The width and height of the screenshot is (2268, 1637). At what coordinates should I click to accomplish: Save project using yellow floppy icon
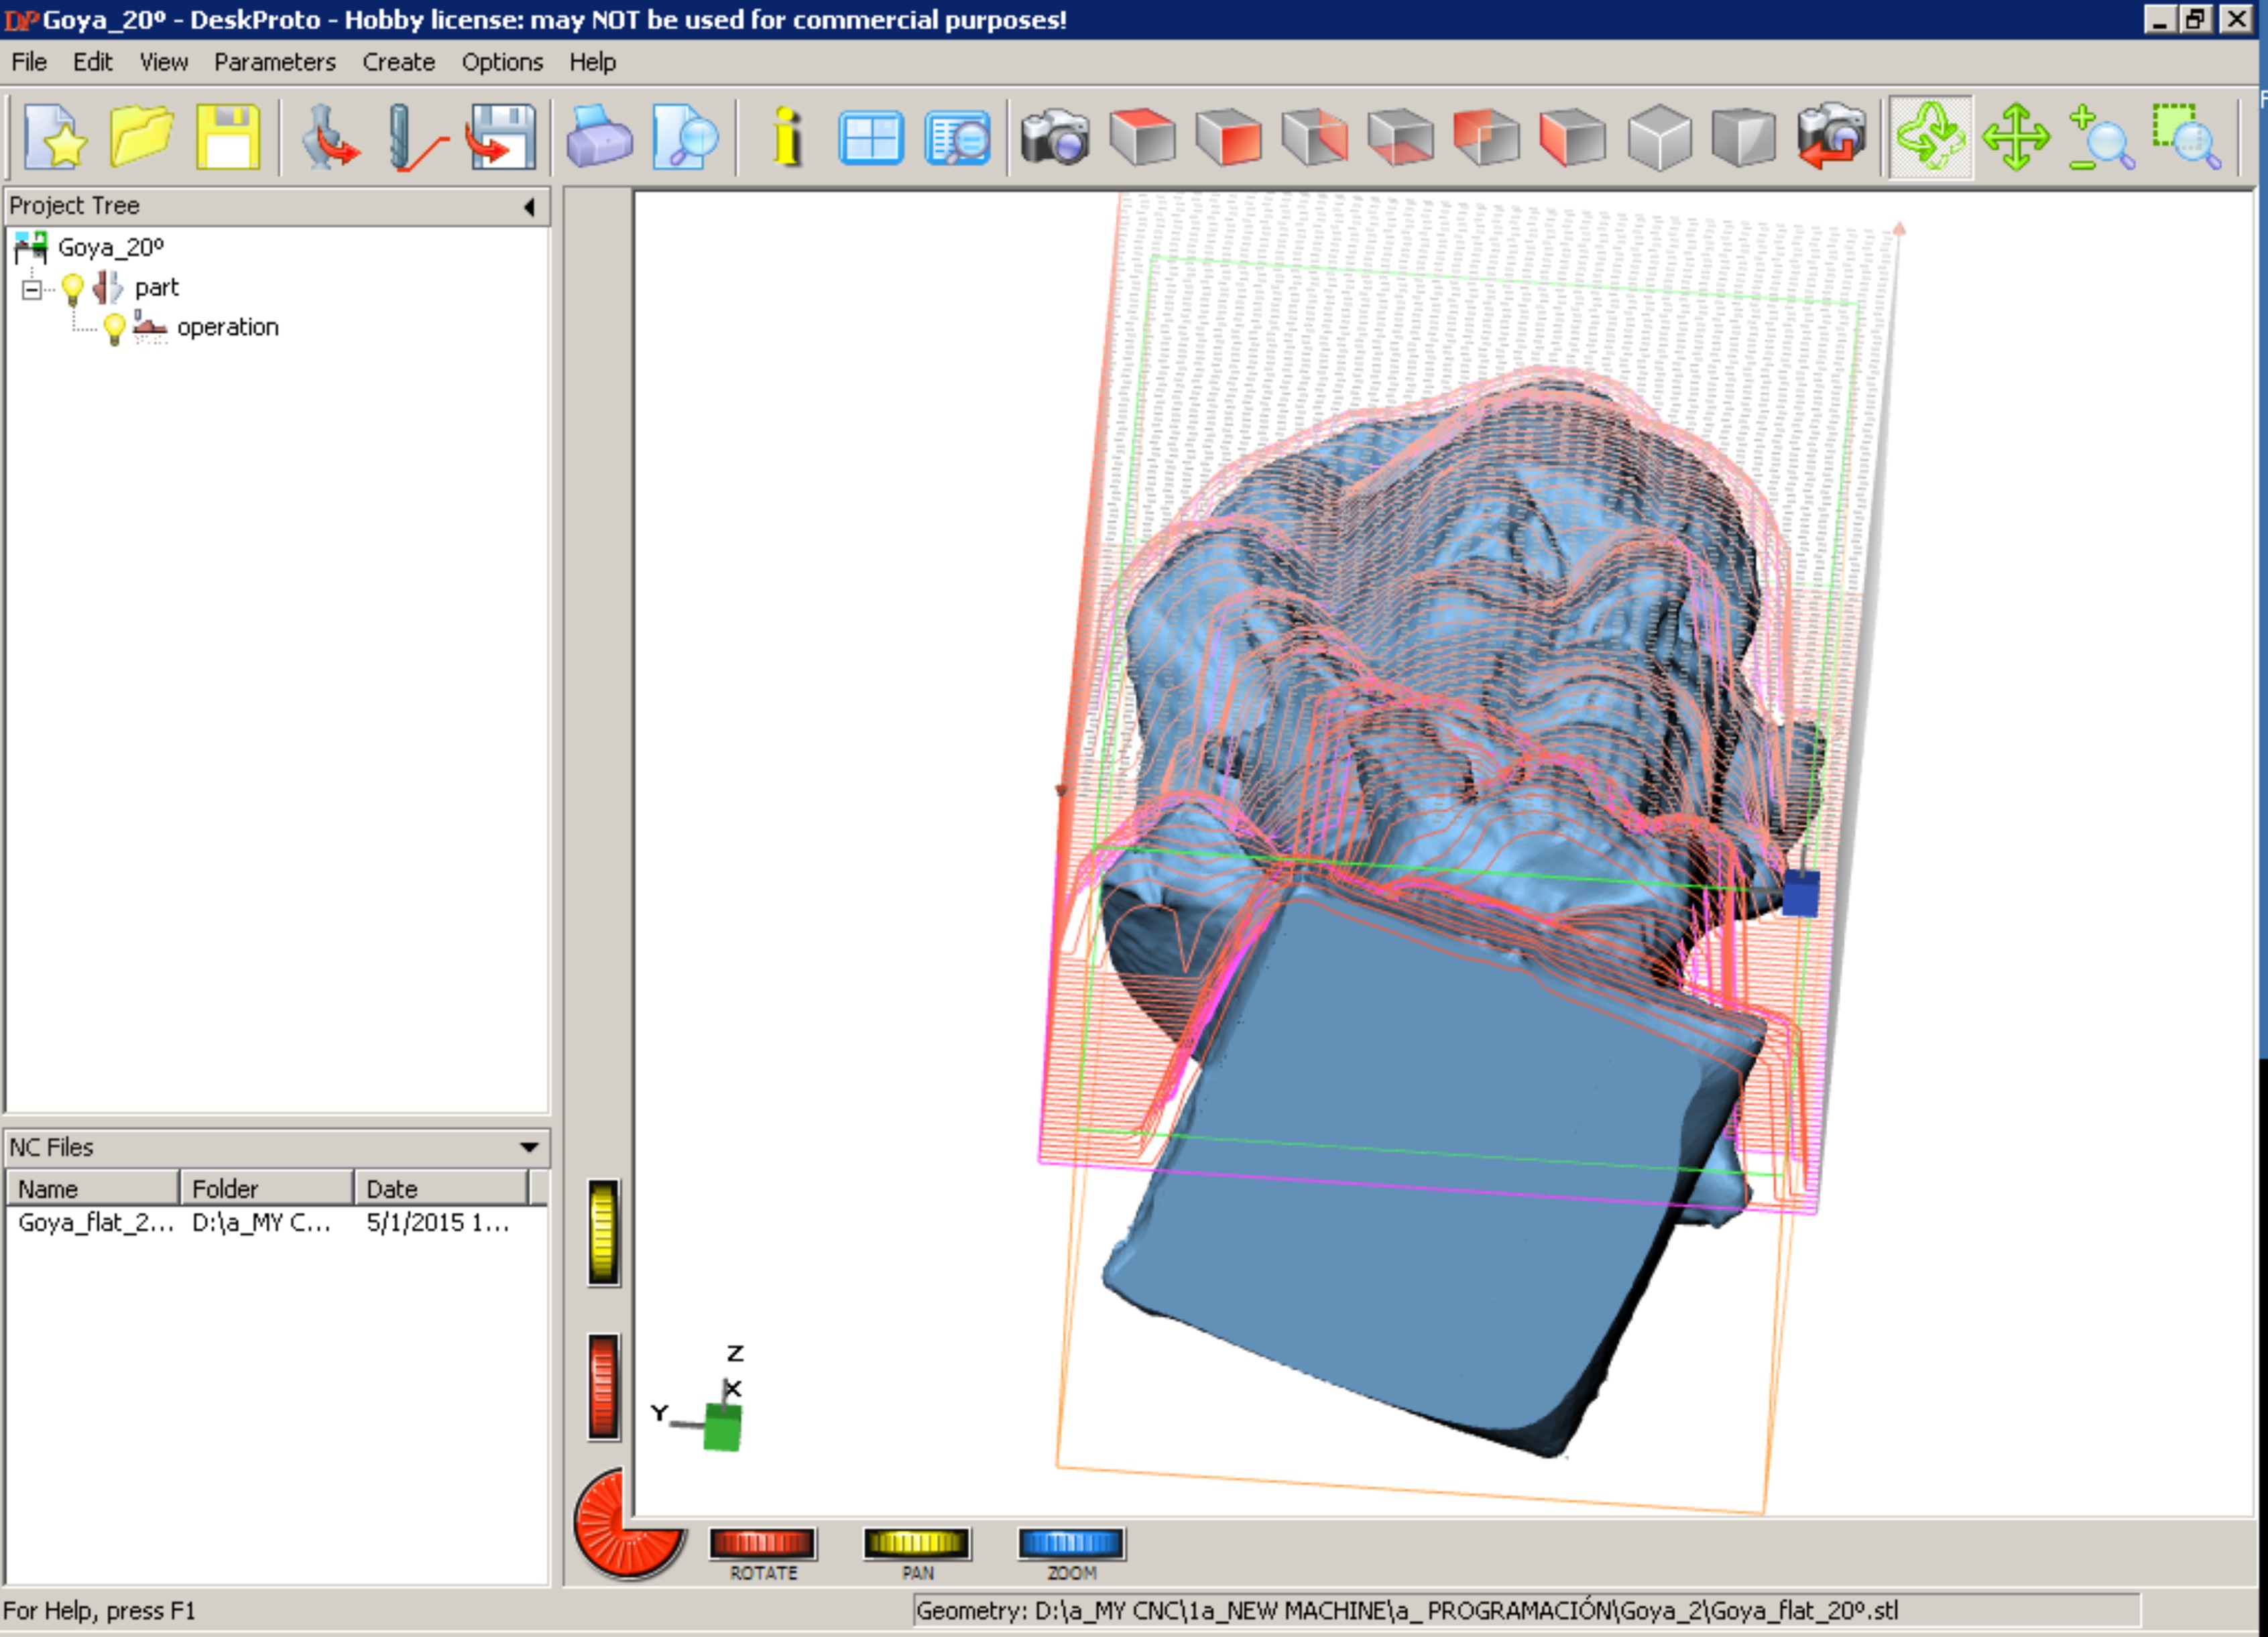(x=228, y=137)
